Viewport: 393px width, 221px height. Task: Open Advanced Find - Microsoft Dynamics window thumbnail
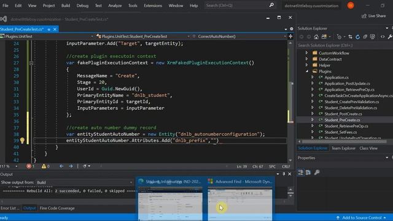tap(240, 199)
